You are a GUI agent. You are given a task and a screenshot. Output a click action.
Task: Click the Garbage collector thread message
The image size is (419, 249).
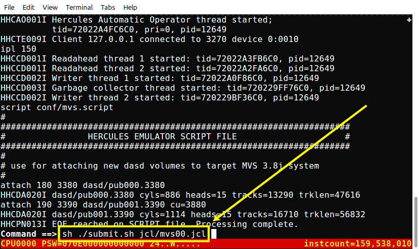[x=183, y=88]
